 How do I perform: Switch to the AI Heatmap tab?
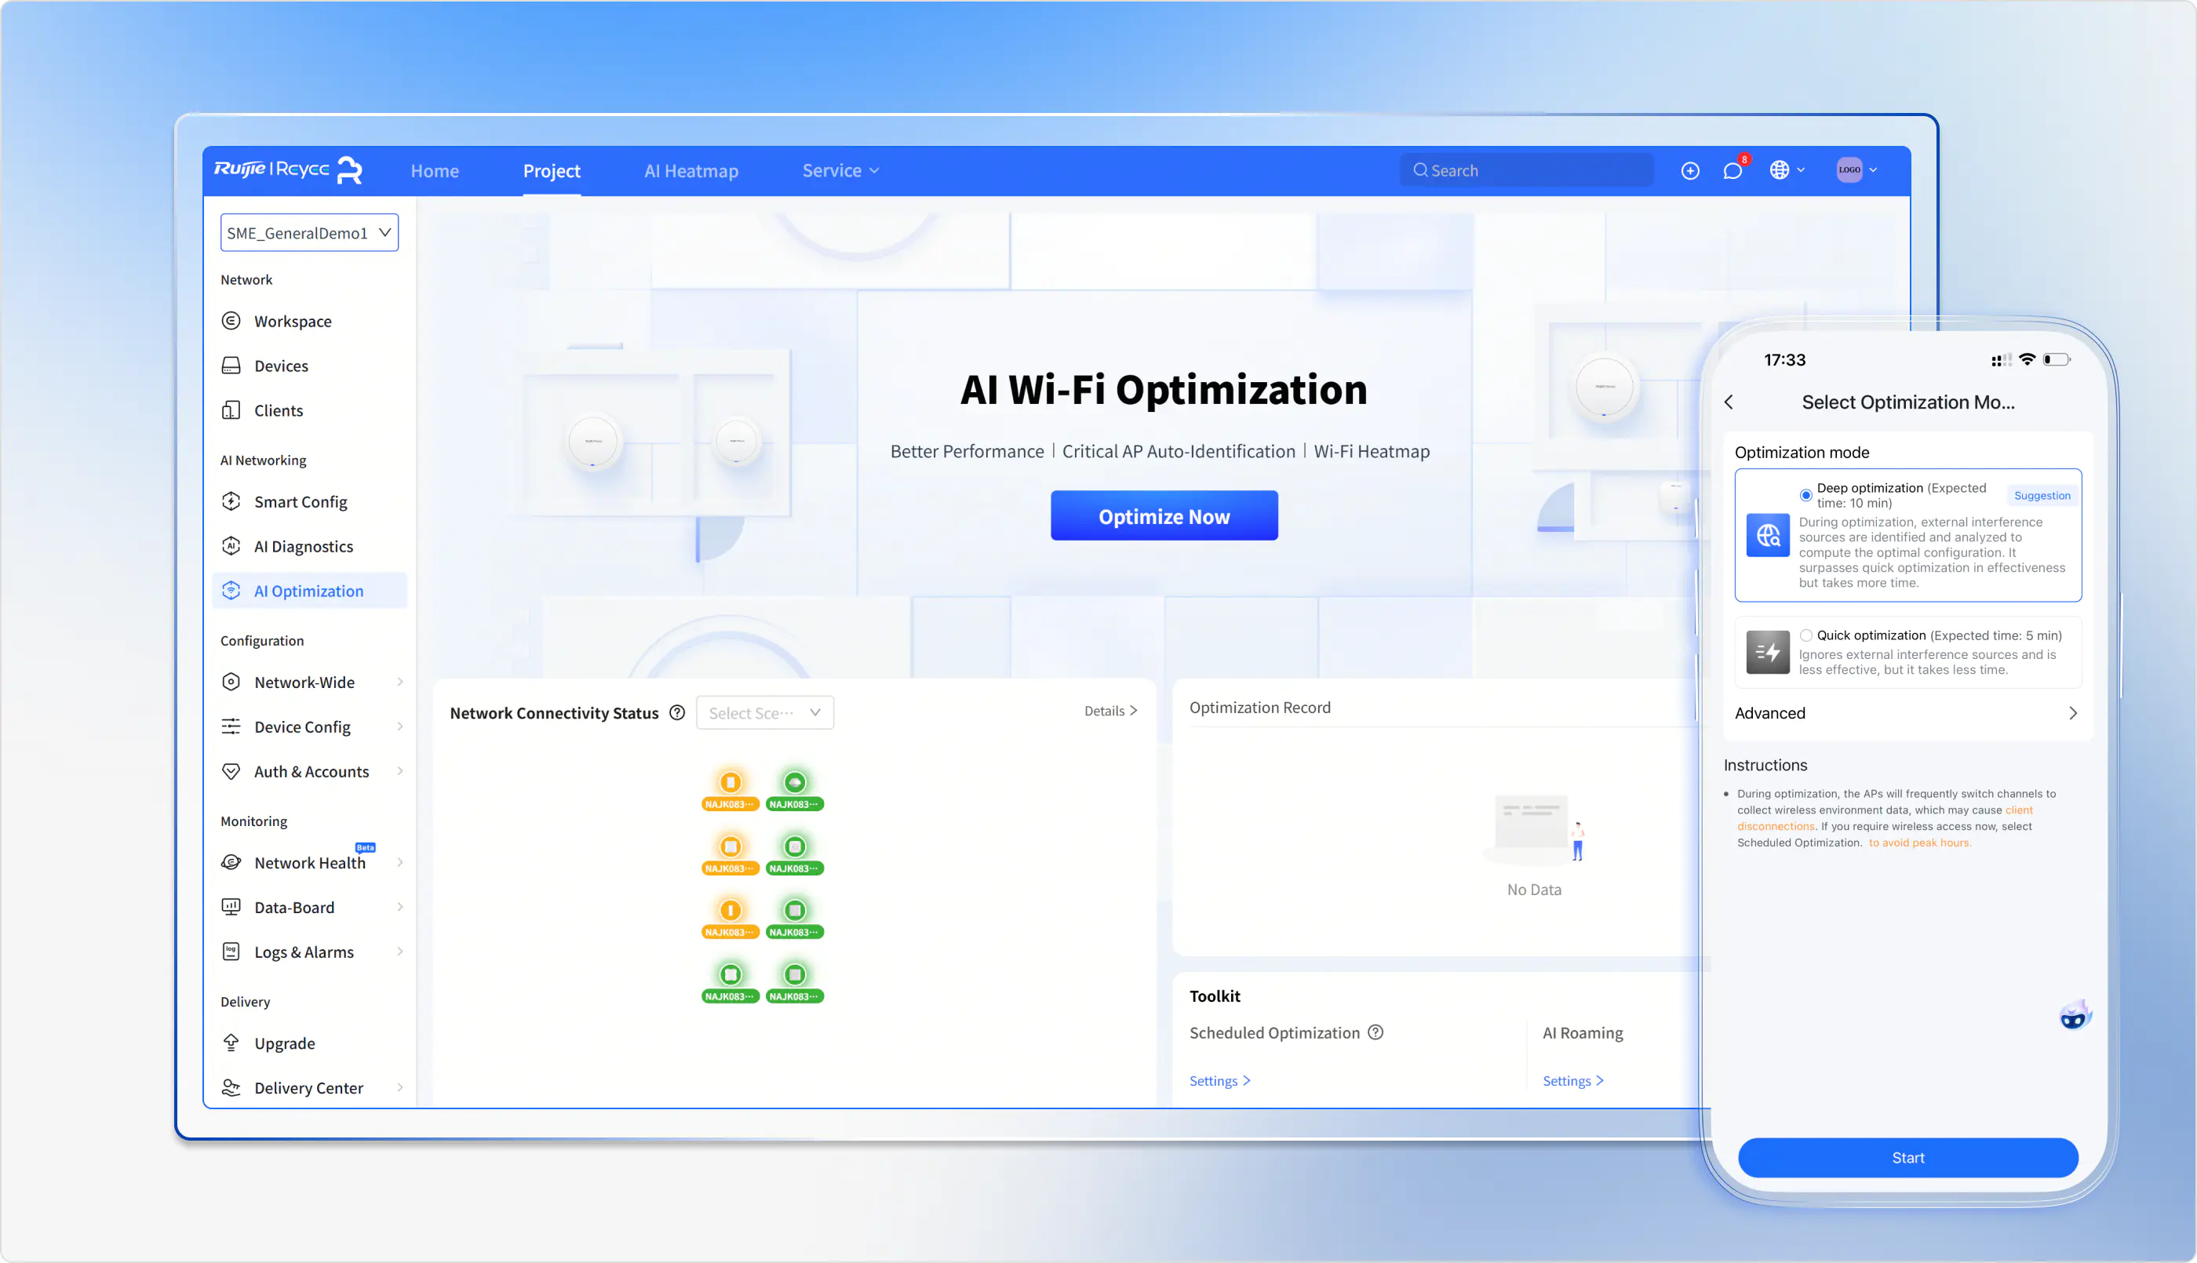[690, 171]
